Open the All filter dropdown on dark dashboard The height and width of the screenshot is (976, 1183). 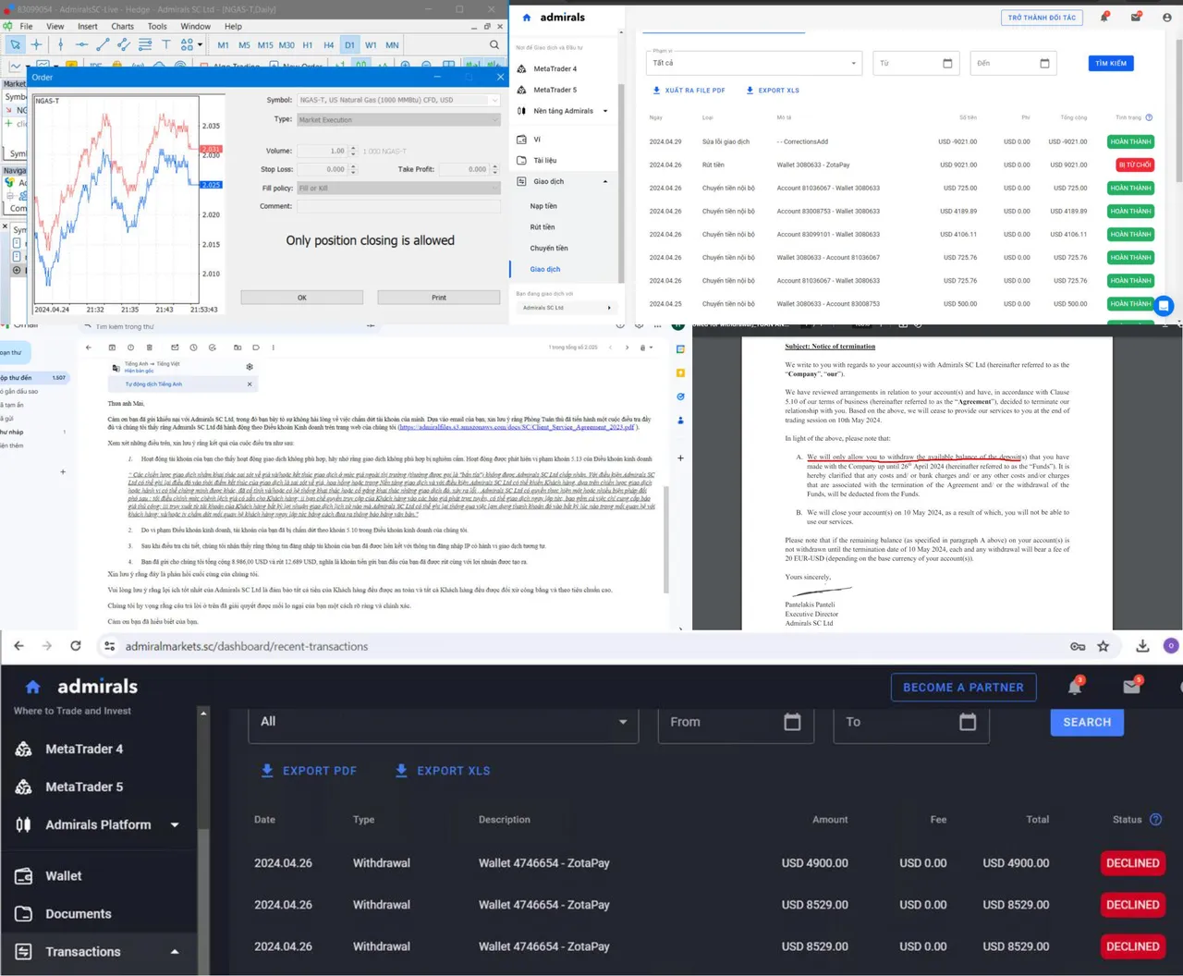[x=444, y=722]
